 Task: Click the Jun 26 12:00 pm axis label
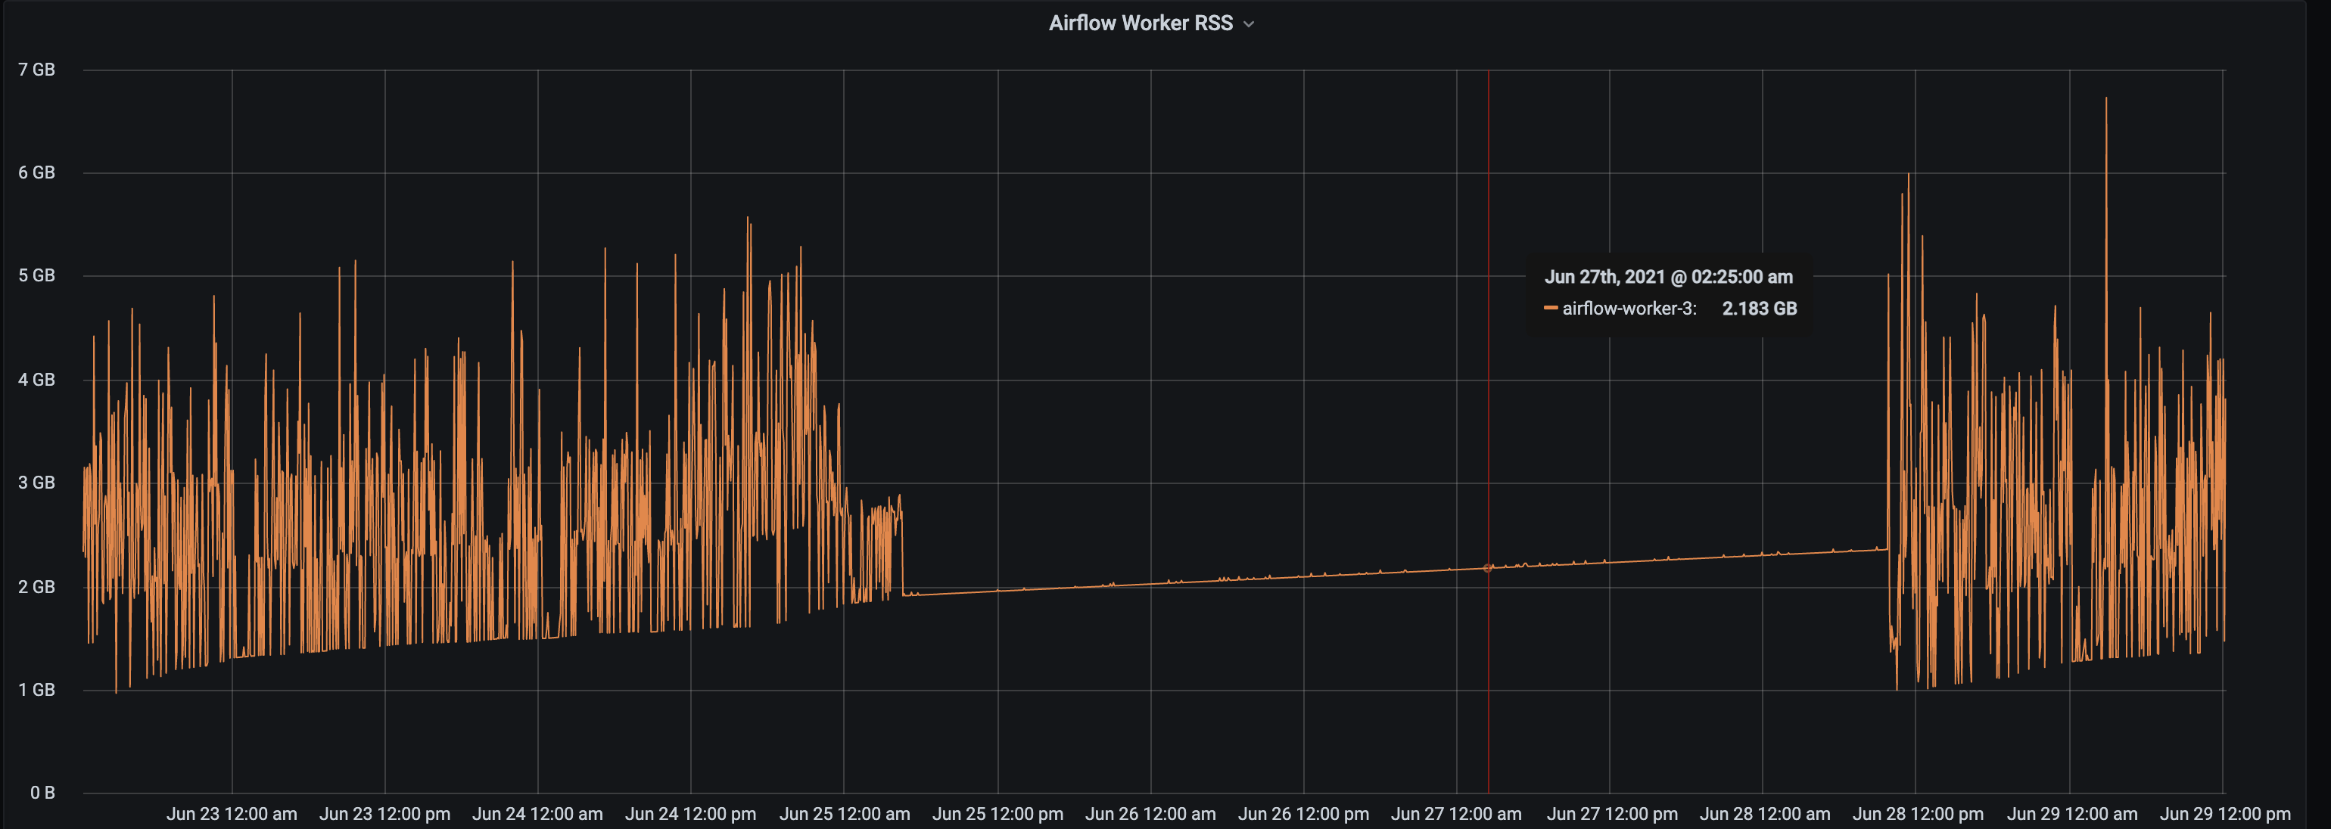click(x=1303, y=814)
